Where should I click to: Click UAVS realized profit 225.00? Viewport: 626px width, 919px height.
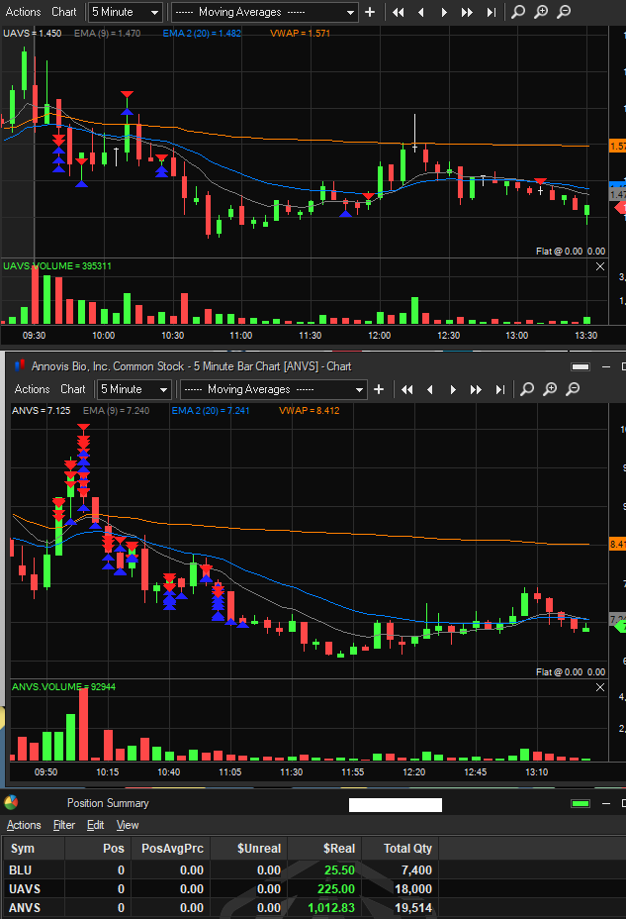[x=336, y=889]
